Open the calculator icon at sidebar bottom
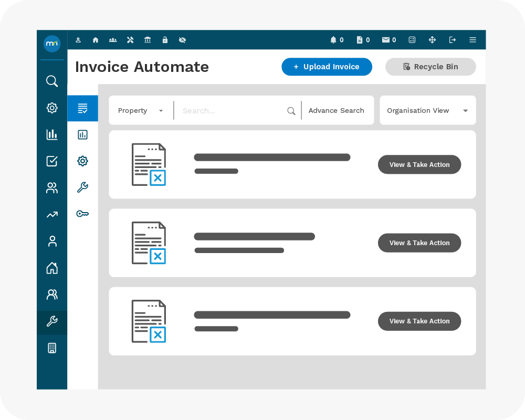Screen dimensions: 525x420 coord(52,348)
